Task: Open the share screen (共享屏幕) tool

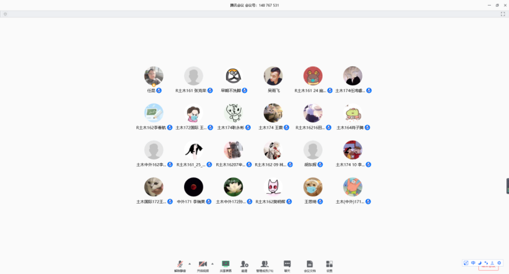Action: pyautogui.click(x=225, y=265)
